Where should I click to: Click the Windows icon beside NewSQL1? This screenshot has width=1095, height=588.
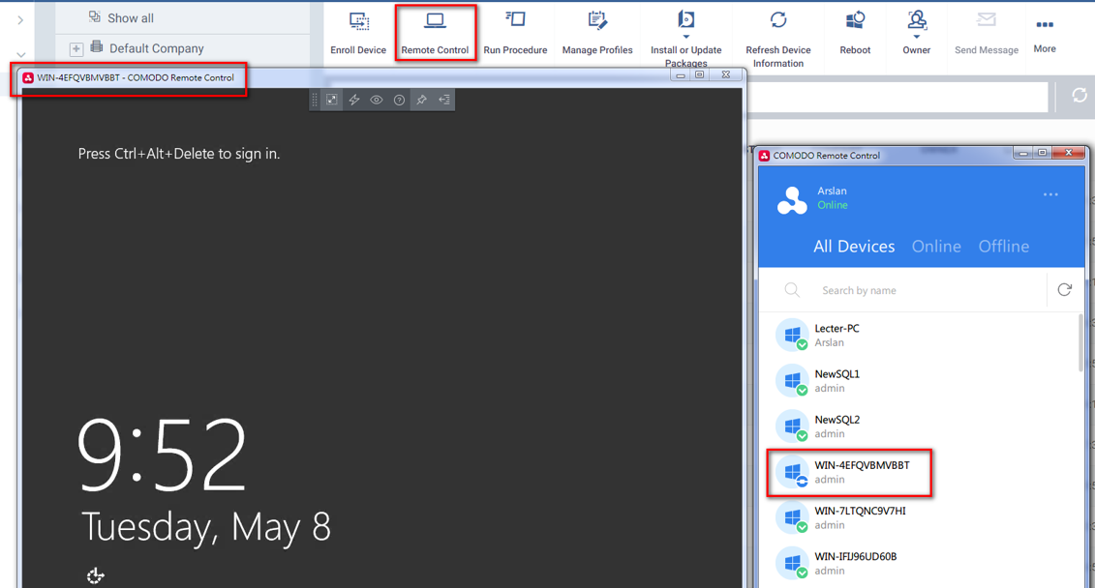792,381
